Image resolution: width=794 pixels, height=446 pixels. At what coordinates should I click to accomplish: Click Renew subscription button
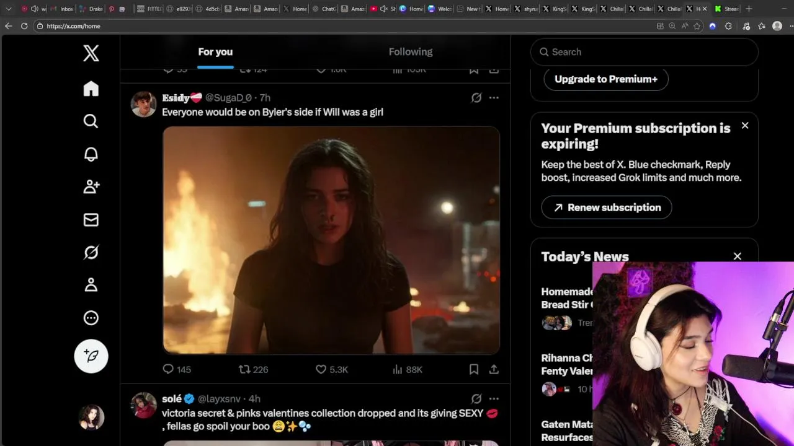[x=607, y=208]
